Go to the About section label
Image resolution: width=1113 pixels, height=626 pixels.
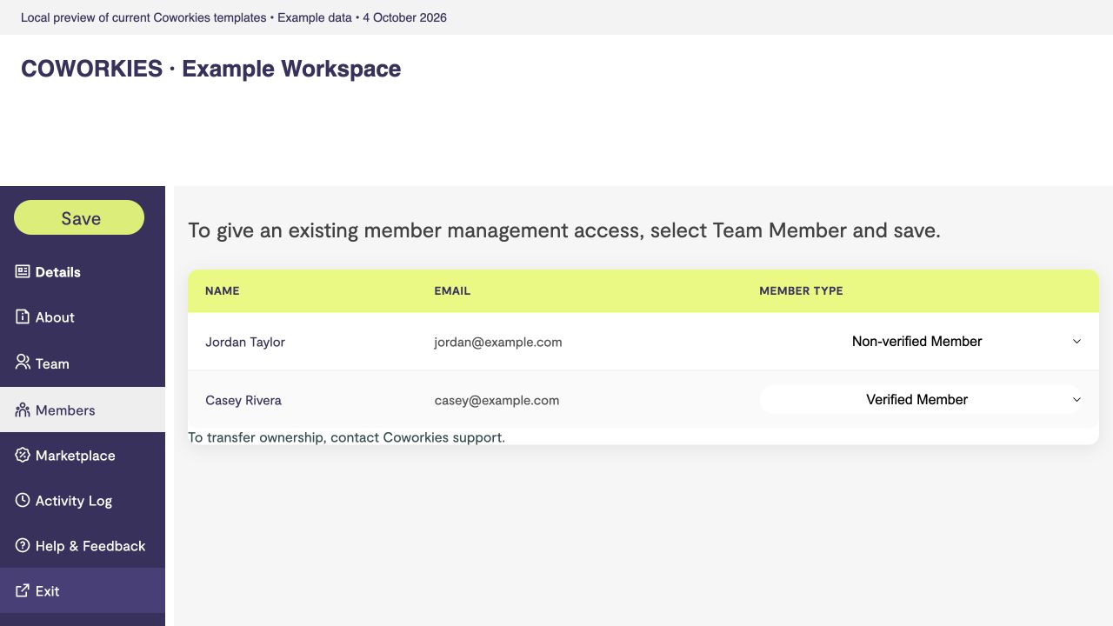click(55, 317)
